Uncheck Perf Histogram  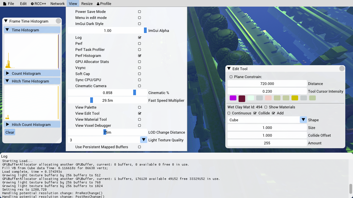[x=140, y=56]
